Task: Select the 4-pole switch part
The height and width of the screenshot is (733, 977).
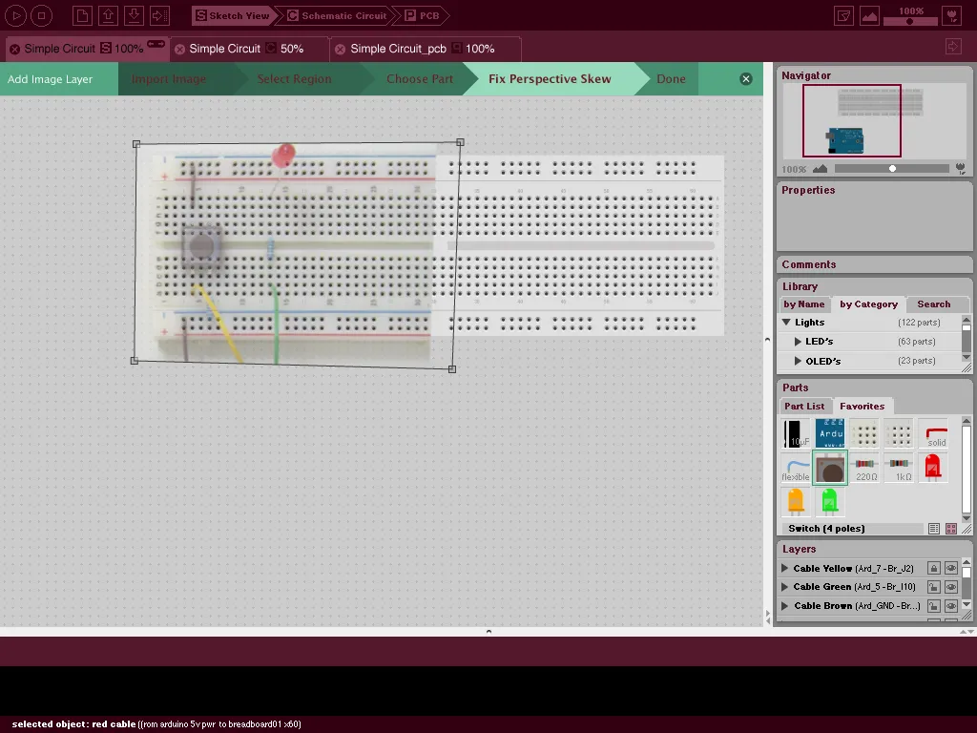Action: click(830, 468)
